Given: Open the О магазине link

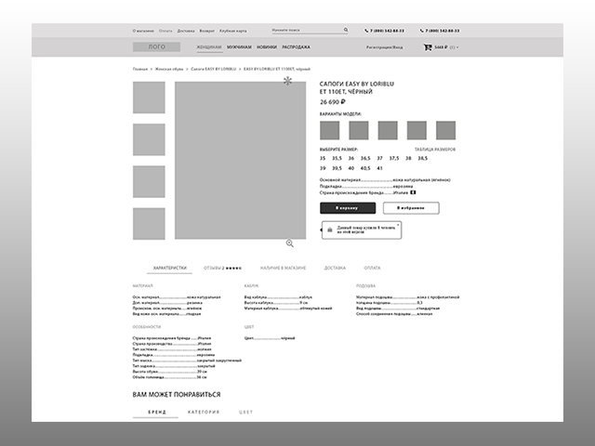Looking at the screenshot, I should (143, 31).
